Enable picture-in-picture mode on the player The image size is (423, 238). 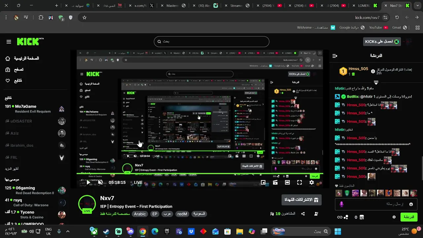tap(263, 182)
